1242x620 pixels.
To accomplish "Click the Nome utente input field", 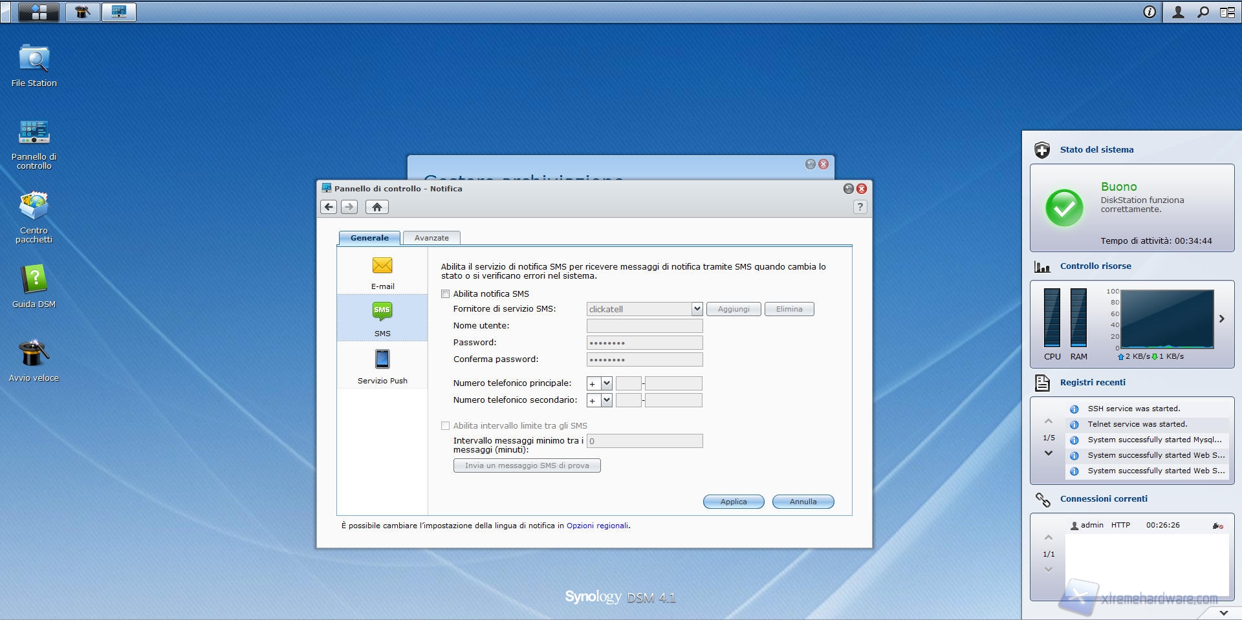I will pos(644,326).
